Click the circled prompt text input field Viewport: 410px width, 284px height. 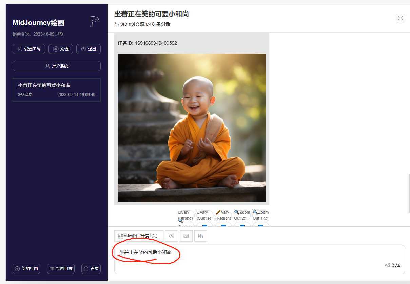click(x=146, y=253)
